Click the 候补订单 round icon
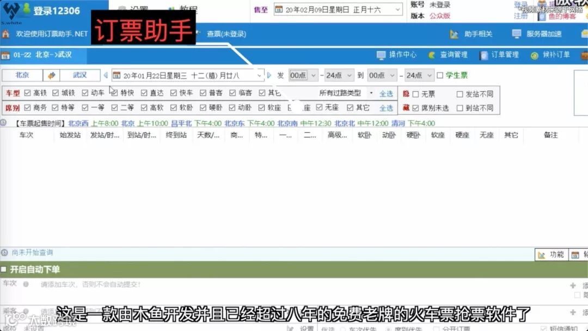 (x=535, y=56)
